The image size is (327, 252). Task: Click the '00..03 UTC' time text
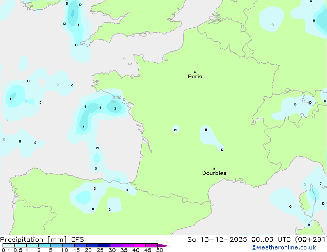point(270,240)
